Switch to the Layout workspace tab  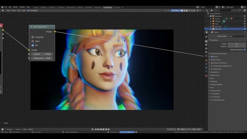coord(36,7)
